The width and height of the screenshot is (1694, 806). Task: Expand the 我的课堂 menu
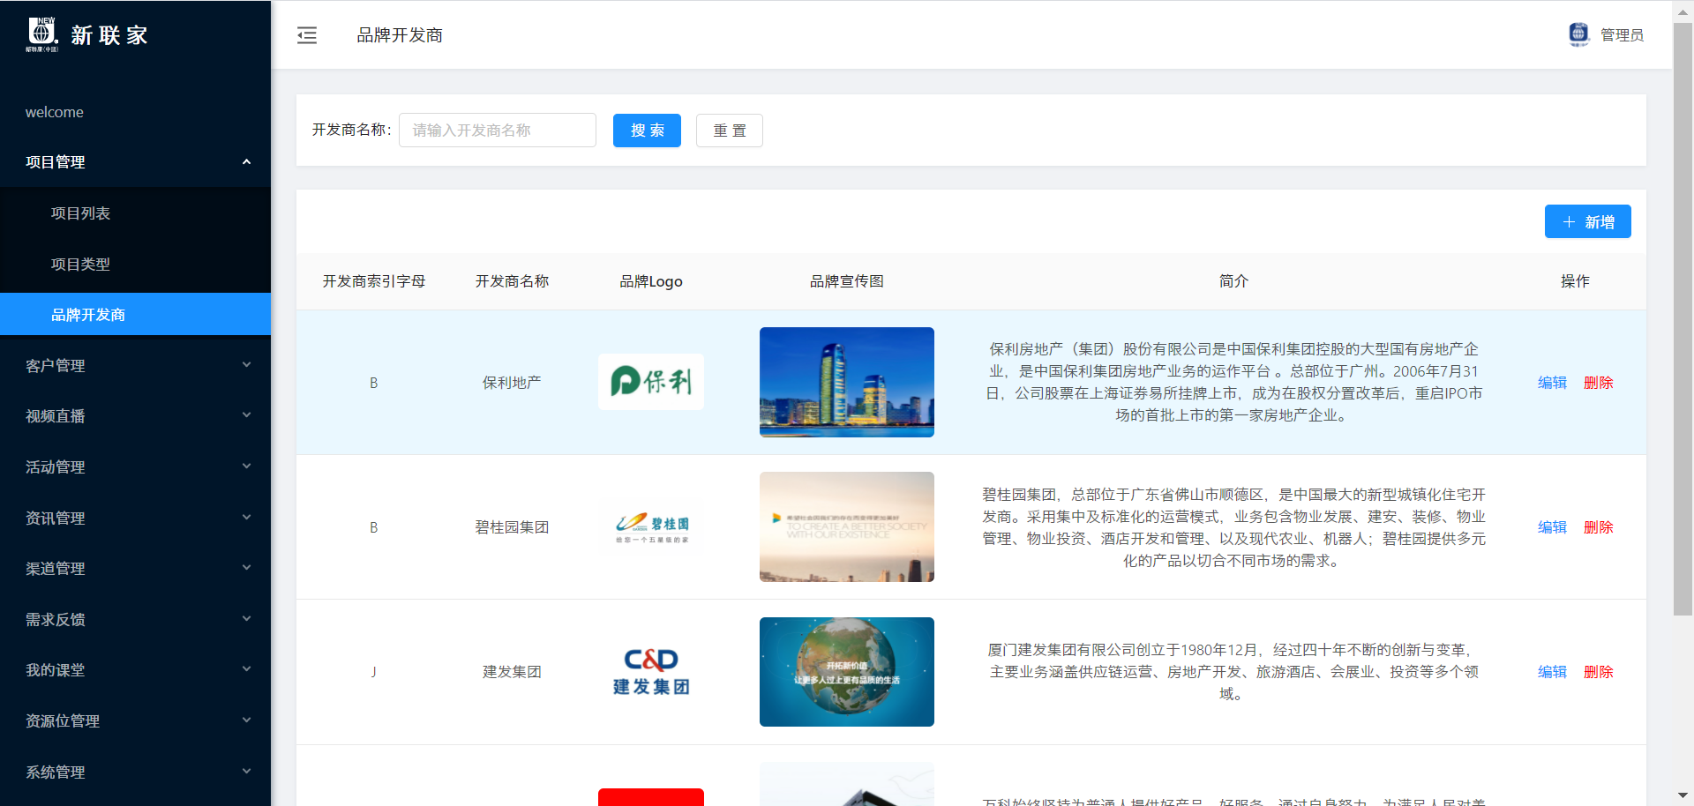[x=135, y=670]
